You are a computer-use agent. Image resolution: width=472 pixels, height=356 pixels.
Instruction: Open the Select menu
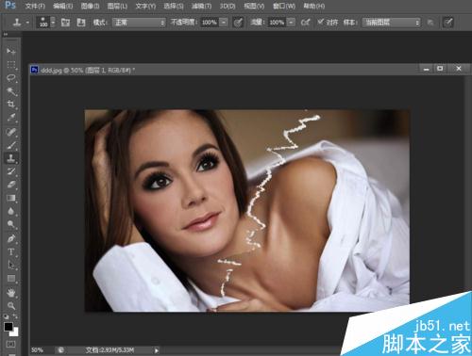(174, 6)
